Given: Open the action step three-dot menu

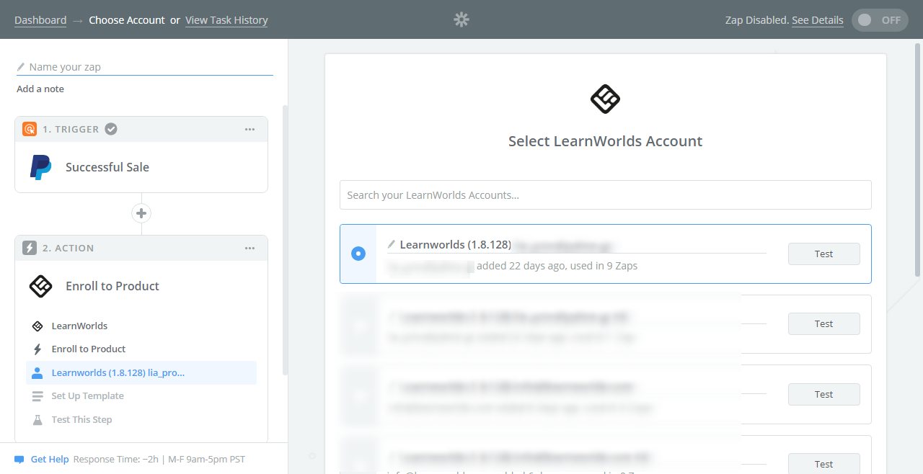Looking at the screenshot, I should click(249, 249).
